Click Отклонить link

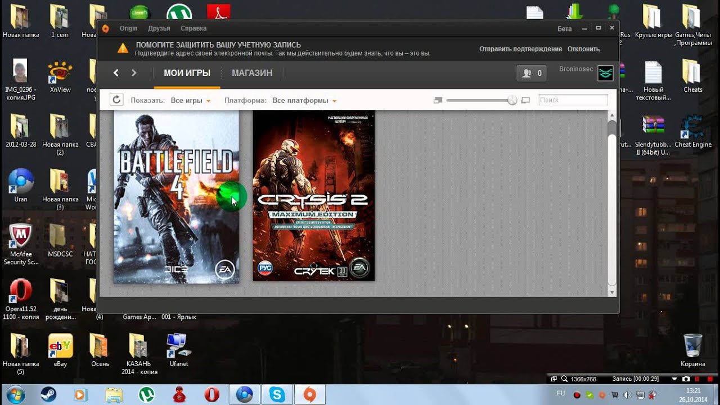pyautogui.click(x=583, y=49)
